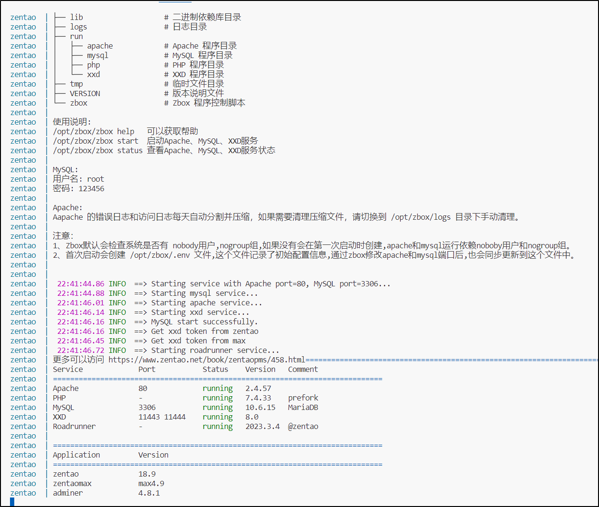Click the 'running' status in the Roadrunner row
This screenshot has height=507, width=599.
pos(218,426)
